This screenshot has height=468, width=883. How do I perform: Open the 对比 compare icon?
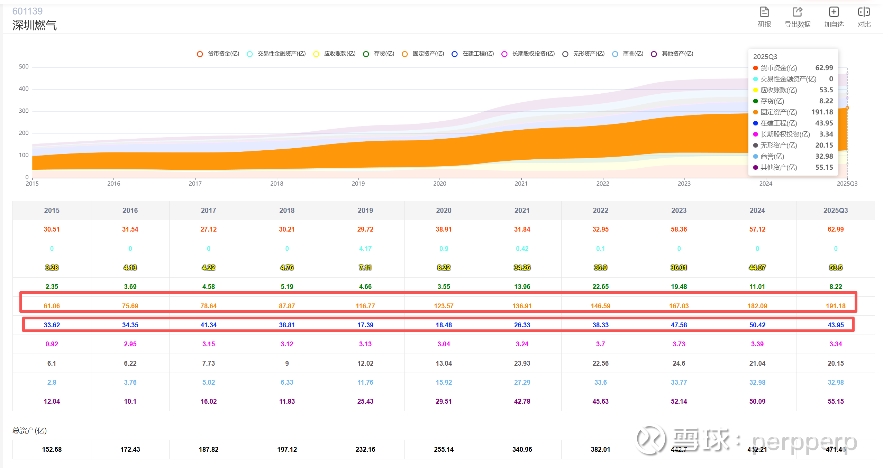[864, 12]
